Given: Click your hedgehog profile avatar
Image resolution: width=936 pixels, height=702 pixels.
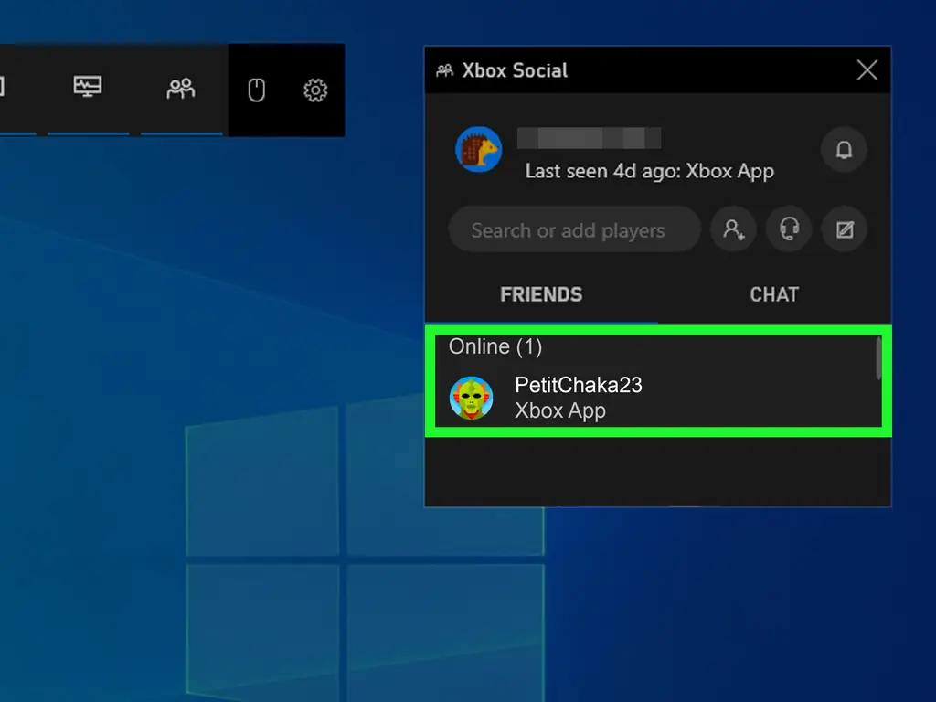Looking at the screenshot, I should pyautogui.click(x=478, y=149).
